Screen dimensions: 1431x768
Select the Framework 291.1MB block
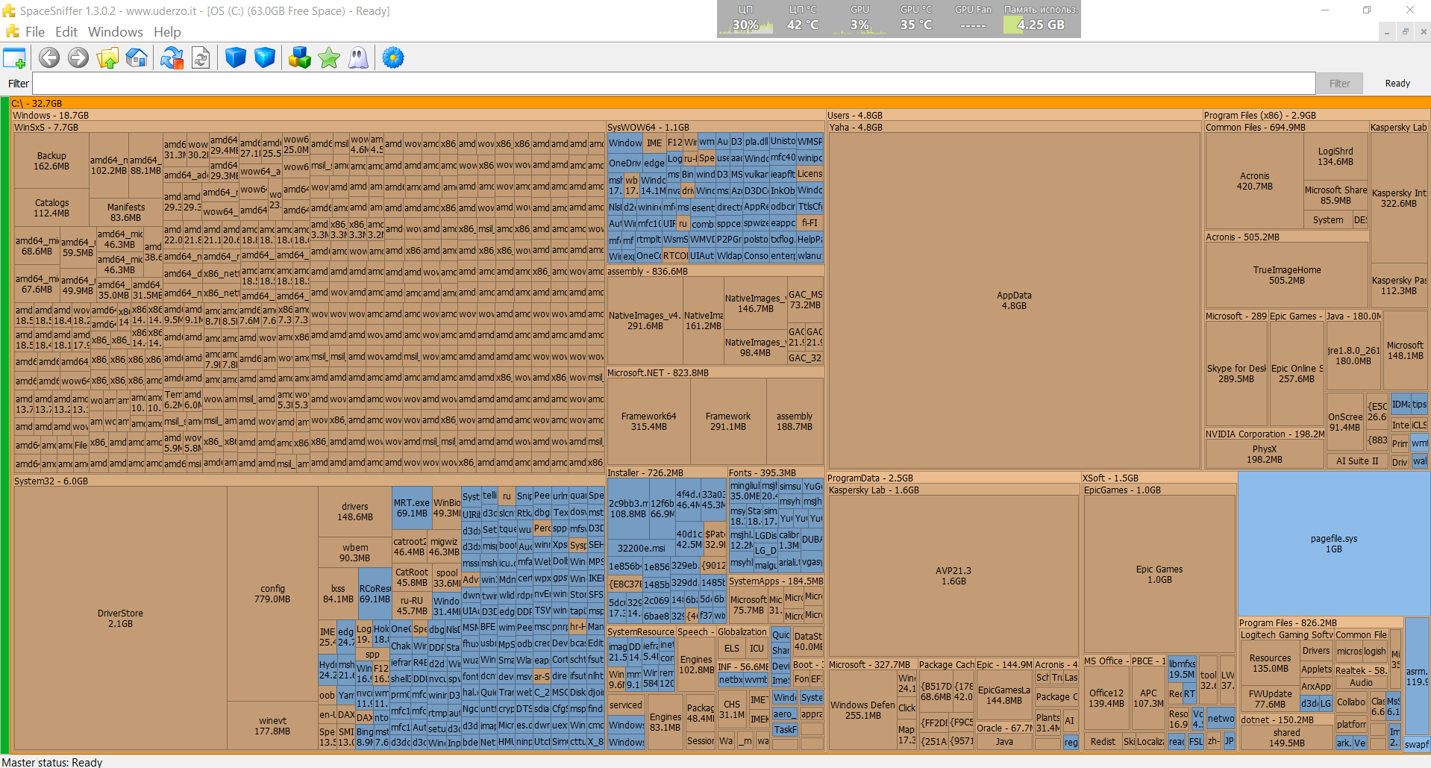[727, 421]
